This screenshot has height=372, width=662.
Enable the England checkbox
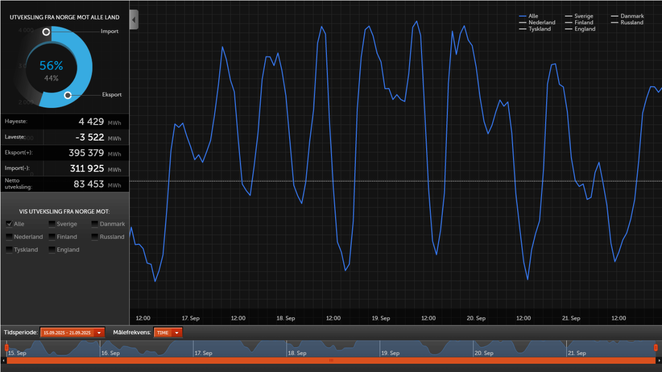pos(51,250)
